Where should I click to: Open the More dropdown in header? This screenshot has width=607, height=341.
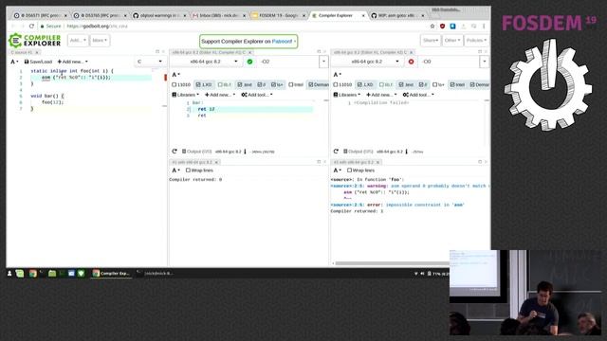point(100,40)
